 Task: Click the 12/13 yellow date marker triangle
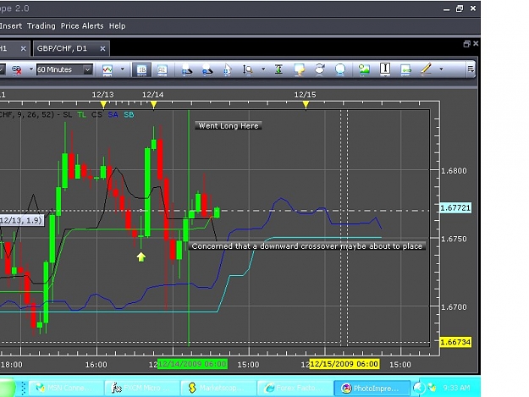103,105
